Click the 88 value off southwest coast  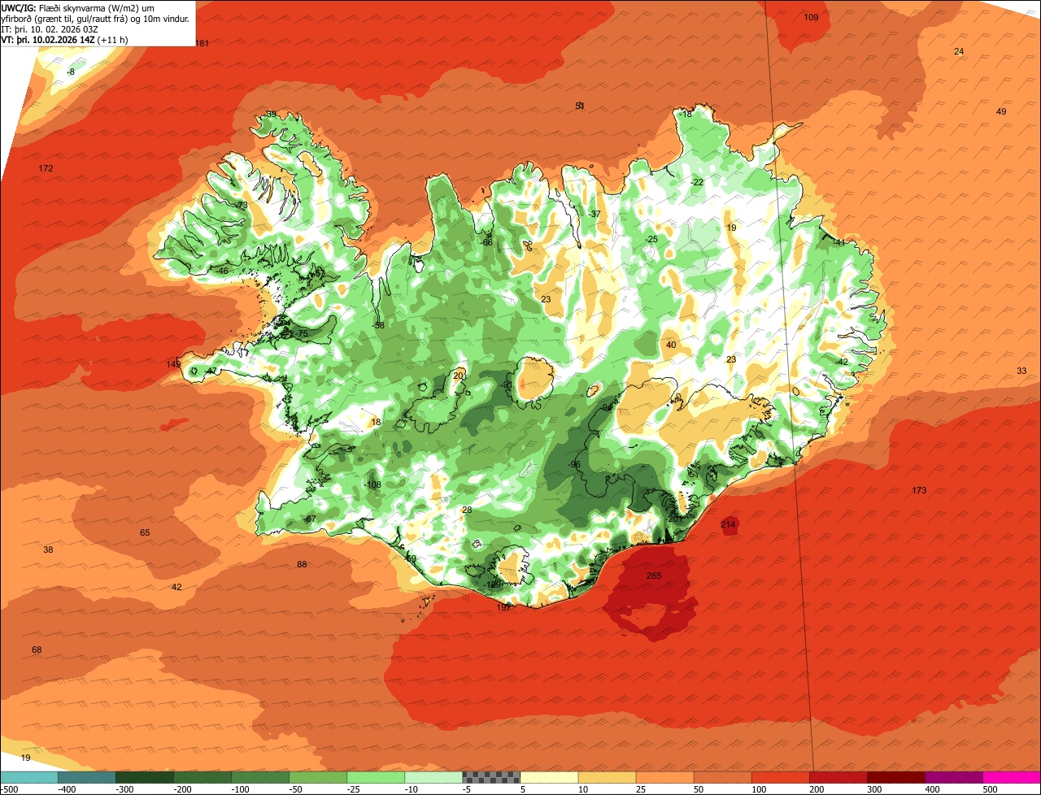click(x=302, y=564)
